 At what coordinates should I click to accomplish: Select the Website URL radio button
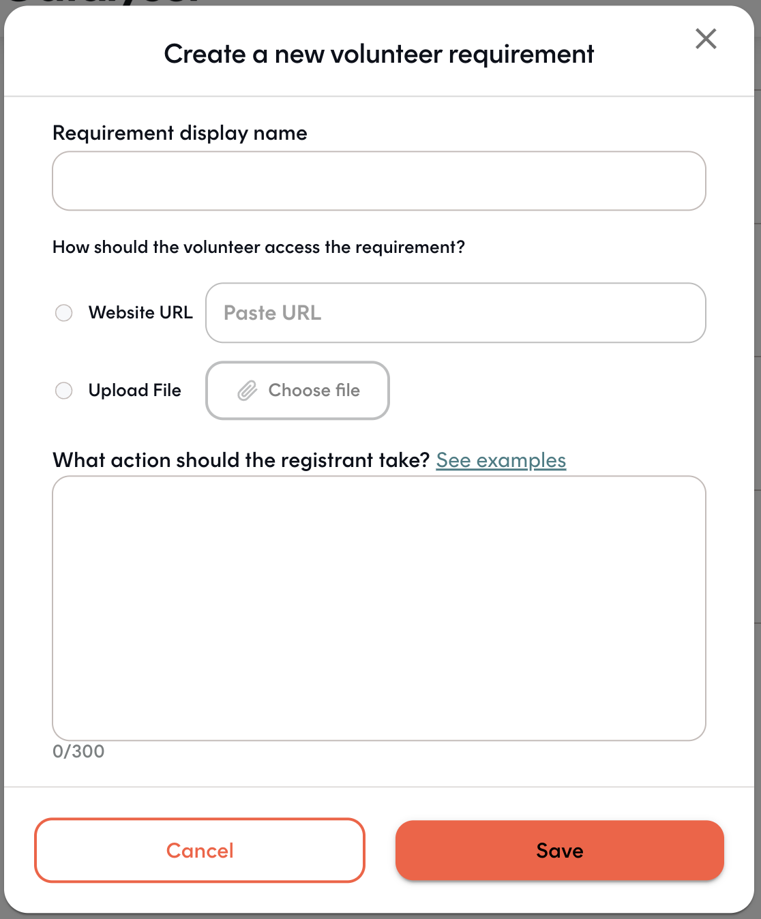coord(64,313)
